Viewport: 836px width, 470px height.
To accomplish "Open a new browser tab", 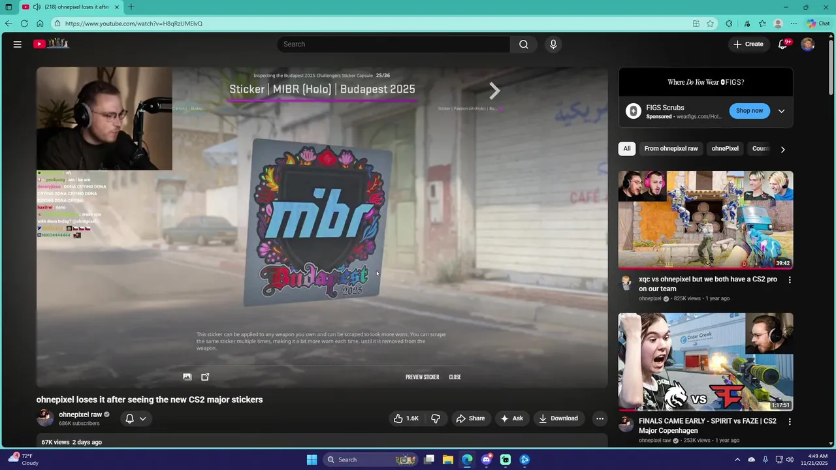I will (x=131, y=7).
